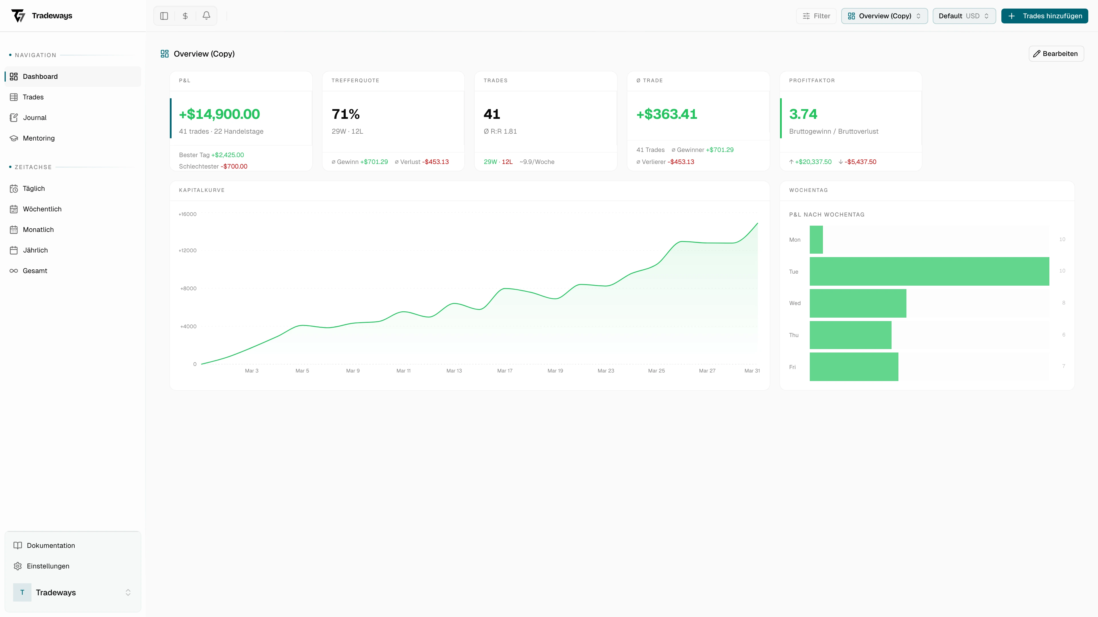Select the Tuesday bar in Wochentag chart

point(929,271)
